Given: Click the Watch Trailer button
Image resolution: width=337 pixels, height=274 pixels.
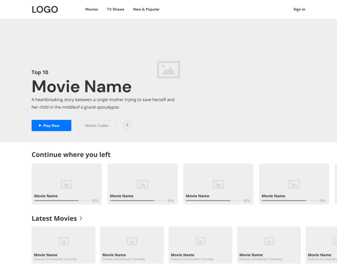Looking at the screenshot, I should pos(97,125).
